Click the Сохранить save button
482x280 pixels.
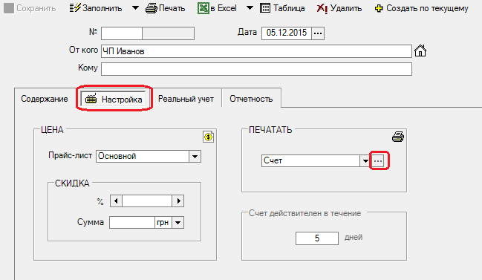(x=30, y=8)
